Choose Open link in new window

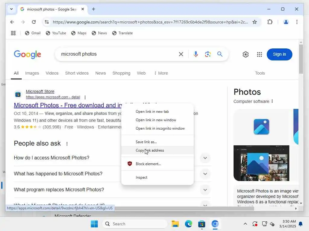158,120
